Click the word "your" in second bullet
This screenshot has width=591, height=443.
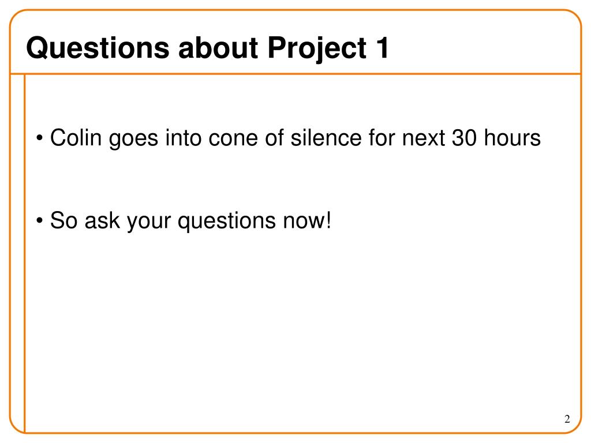pos(148,222)
